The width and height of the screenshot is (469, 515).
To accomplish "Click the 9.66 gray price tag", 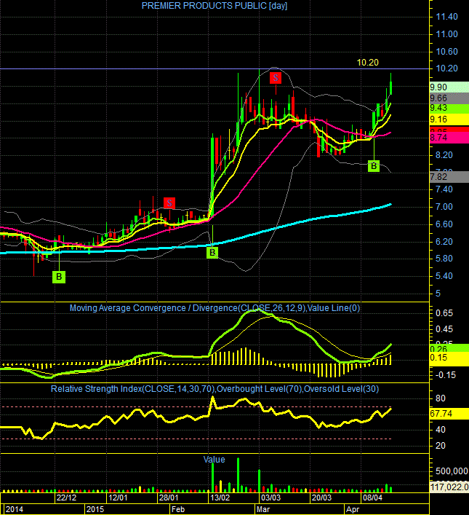I will click(x=449, y=98).
